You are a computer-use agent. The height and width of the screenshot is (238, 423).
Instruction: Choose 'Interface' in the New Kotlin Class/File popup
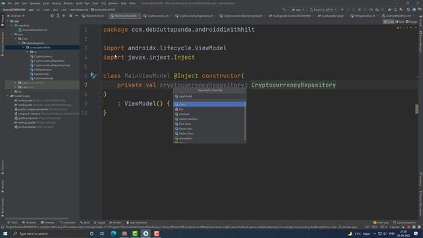(210, 114)
